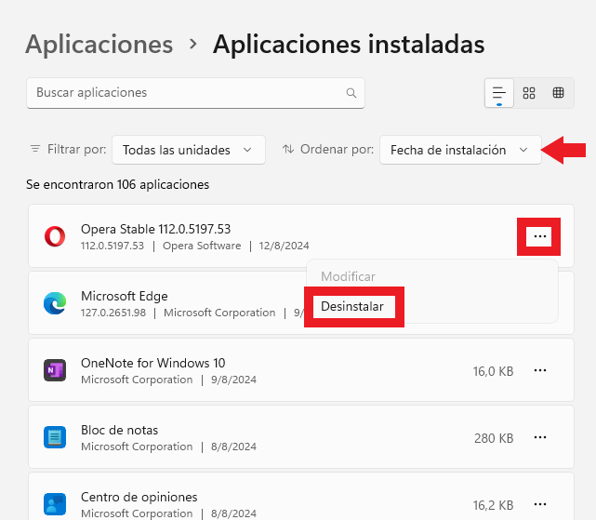This screenshot has height=520, width=596.
Task: Open more options for Centro de opiniones
Action: 539,504
